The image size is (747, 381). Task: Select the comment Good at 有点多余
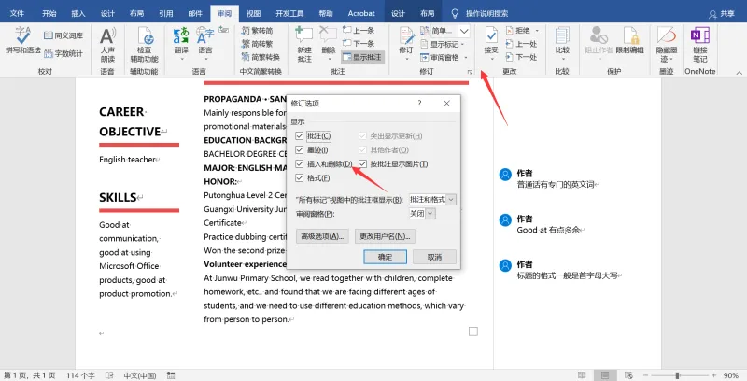pos(549,230)
